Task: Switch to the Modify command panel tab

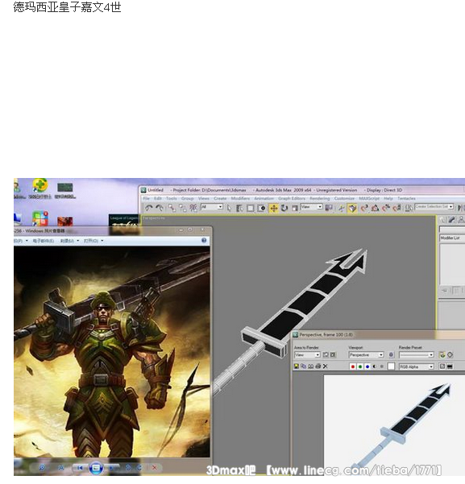Action: (452, 220)
